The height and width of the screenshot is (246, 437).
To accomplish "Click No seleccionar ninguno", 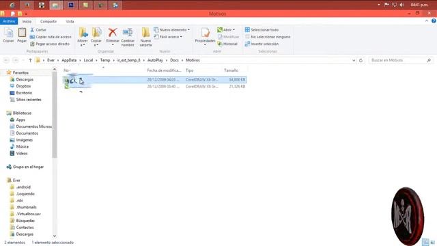I will 268,37.
